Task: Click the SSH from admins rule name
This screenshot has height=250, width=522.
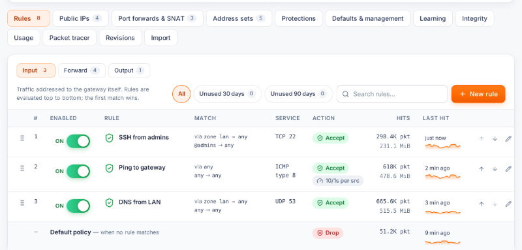Action: coord(144,137)
